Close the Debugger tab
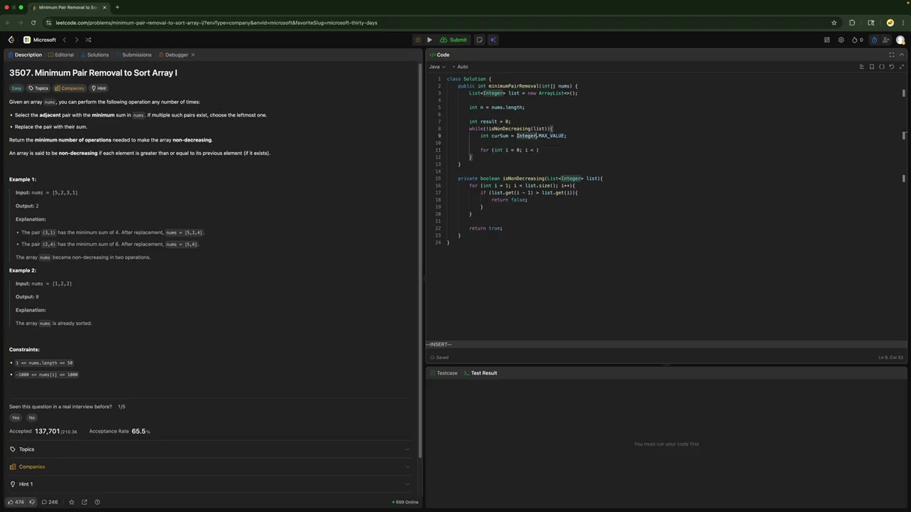The image size is (911, 512). tap(193, 55)
